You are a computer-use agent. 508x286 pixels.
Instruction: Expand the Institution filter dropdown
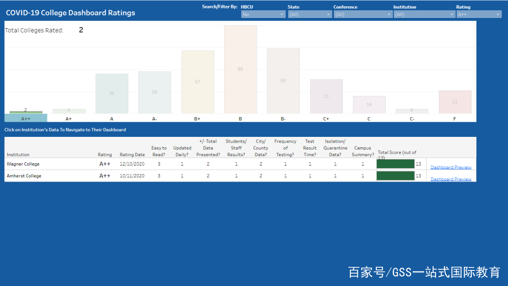coord(424,15)
